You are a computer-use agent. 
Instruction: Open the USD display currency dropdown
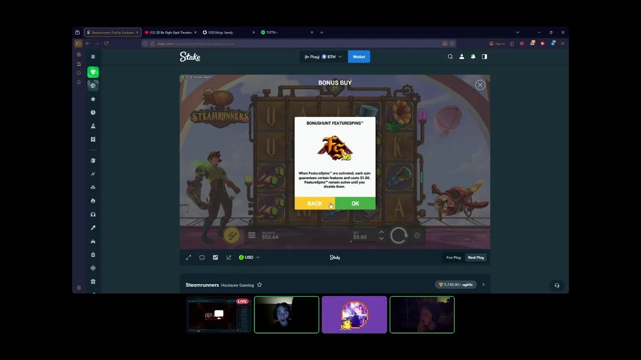[x=249, y=257]
